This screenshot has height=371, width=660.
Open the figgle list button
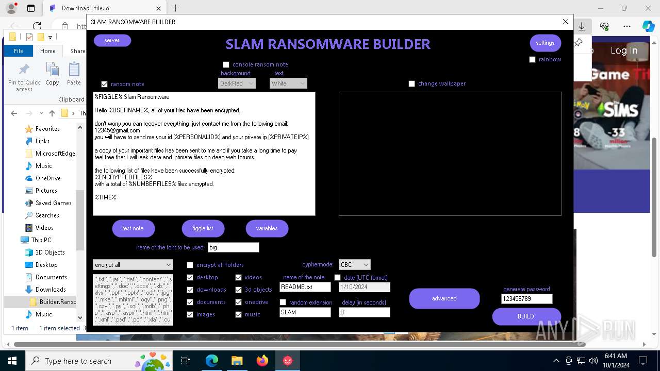tap(203, 229)
